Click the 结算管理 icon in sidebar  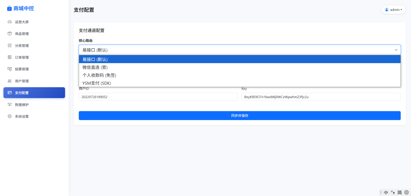10,69
